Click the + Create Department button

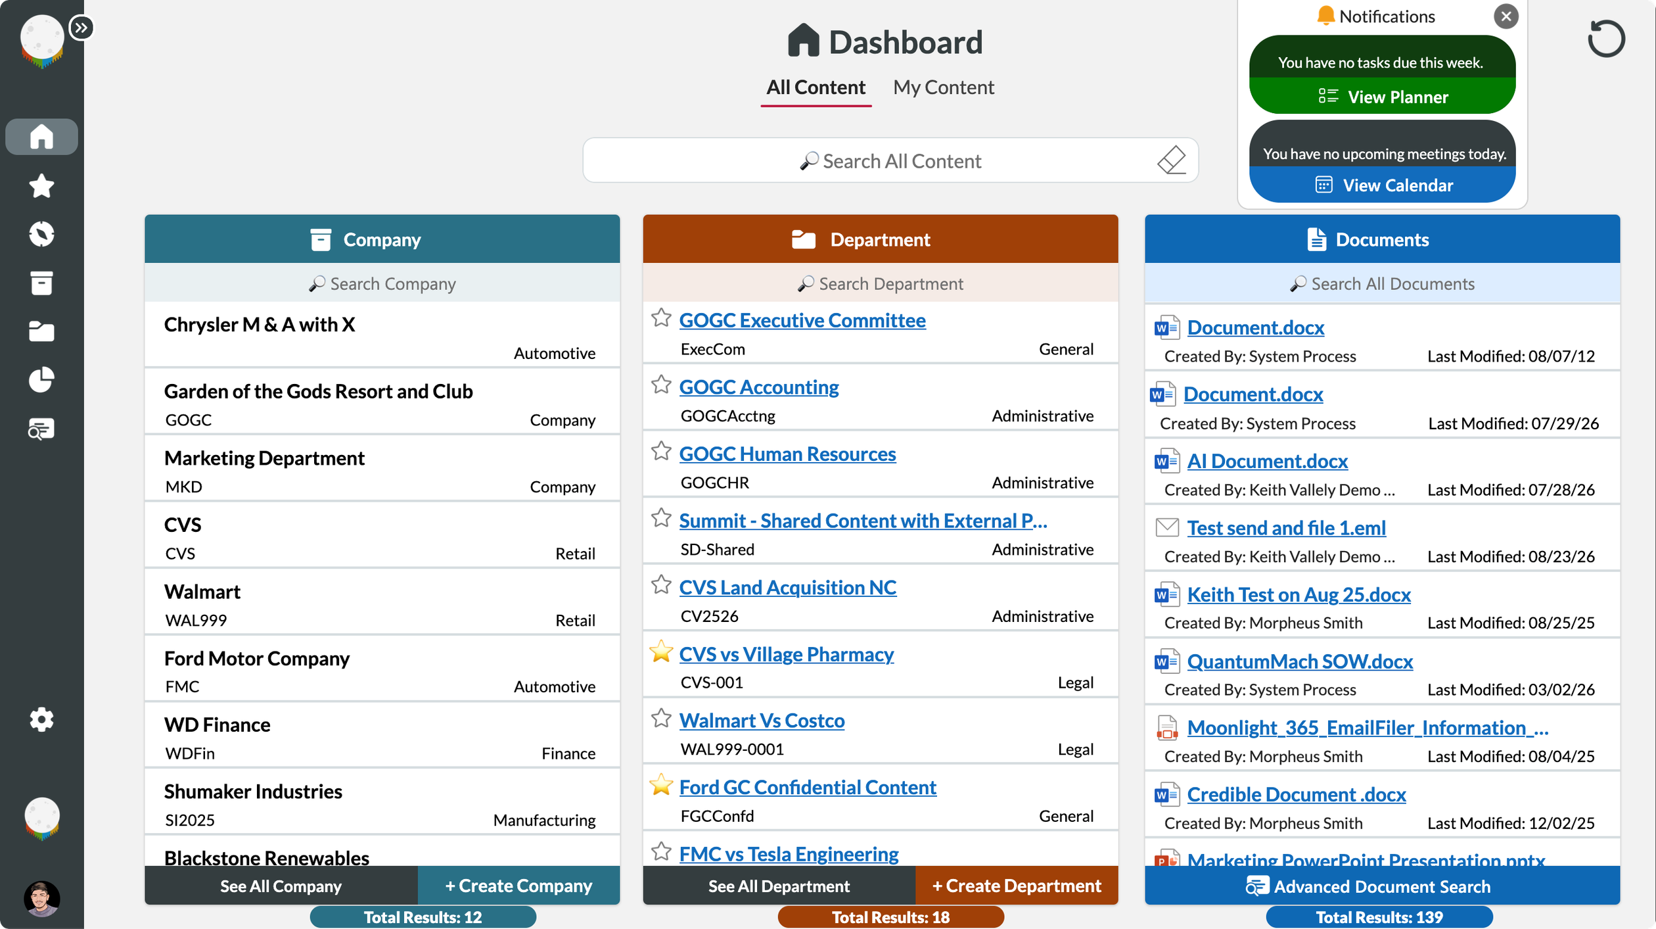(x=1017, y=886)
